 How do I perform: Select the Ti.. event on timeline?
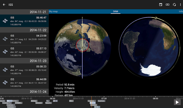(48, 101)
